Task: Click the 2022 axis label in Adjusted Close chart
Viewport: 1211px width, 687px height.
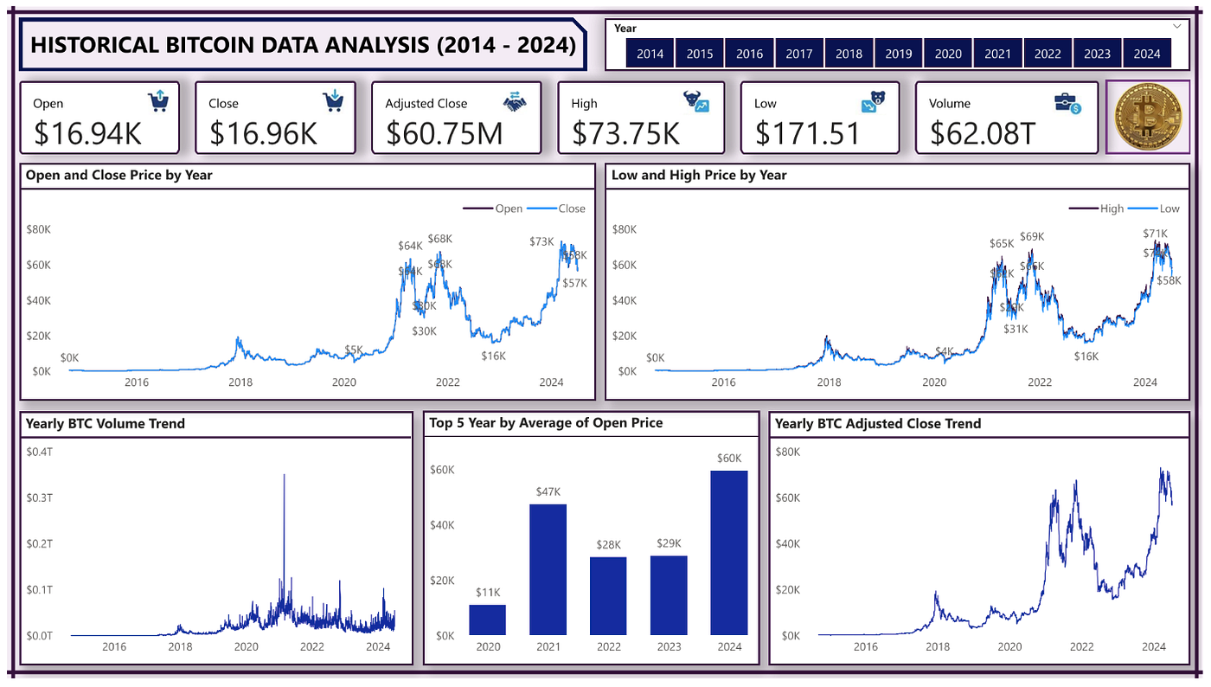Action: 1081,646
